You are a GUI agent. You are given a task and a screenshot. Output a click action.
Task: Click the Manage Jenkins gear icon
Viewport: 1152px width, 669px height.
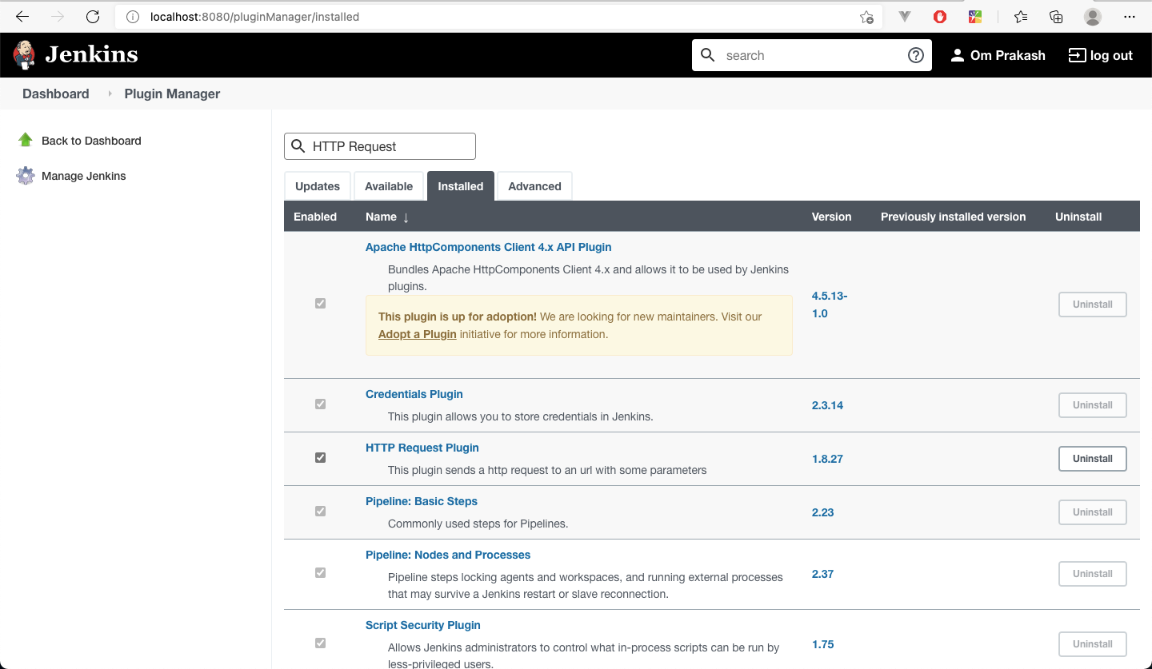[26, 176]
